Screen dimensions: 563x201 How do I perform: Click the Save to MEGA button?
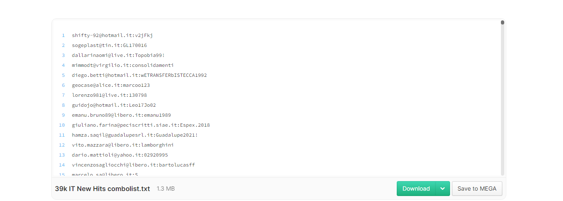coord(477,189)
